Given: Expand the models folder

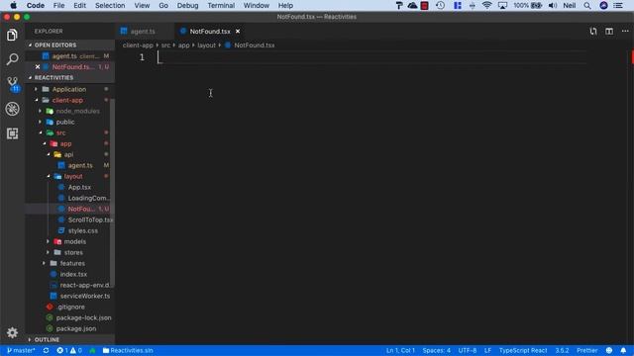Looking at the screenshot, I should (x=75, y=241).
